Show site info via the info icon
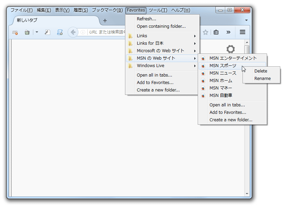 point(83,32)
